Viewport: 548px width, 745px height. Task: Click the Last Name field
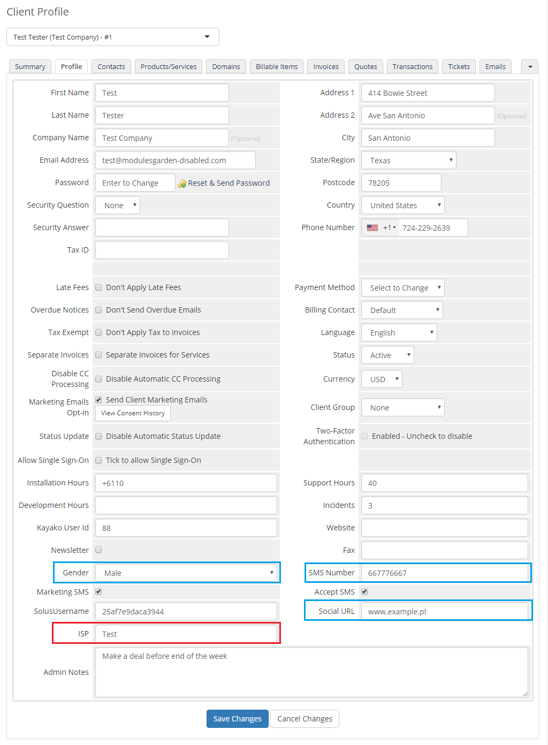point(162,115)
